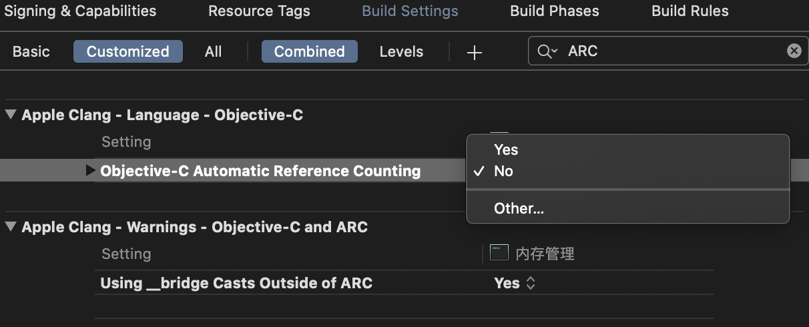The height and width of the screenshot is (327, 809).
Task: Show All build settings
Action: point(213,51)
